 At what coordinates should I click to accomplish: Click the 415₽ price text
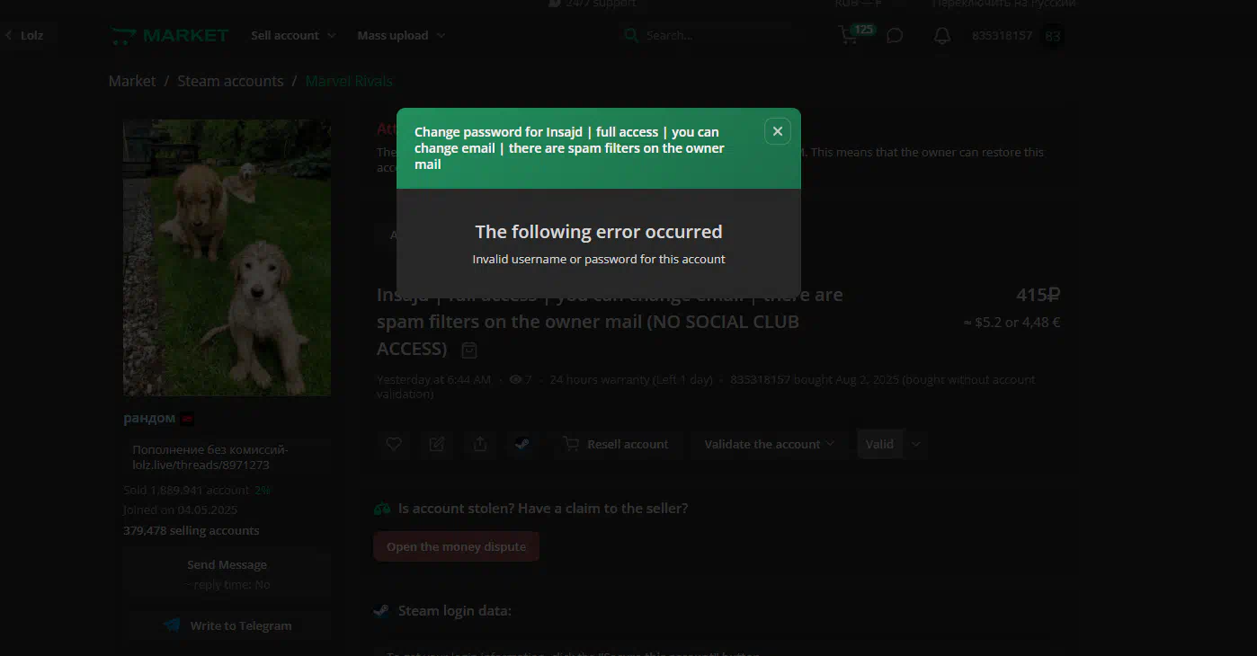[1039, 295]
